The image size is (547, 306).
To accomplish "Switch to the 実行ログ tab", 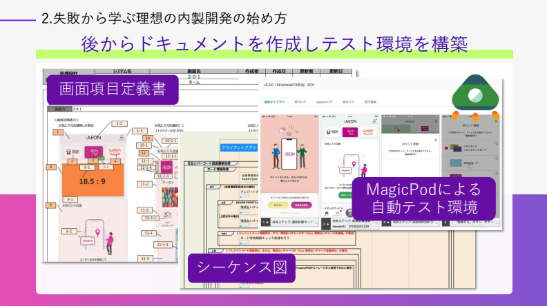I will tap(300, 102).
